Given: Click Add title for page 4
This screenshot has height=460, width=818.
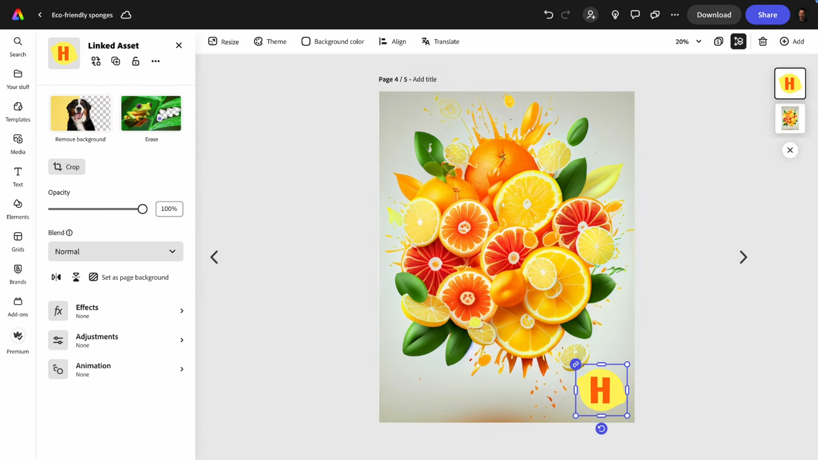Looking at the screenshot, I should pos(425,79).
